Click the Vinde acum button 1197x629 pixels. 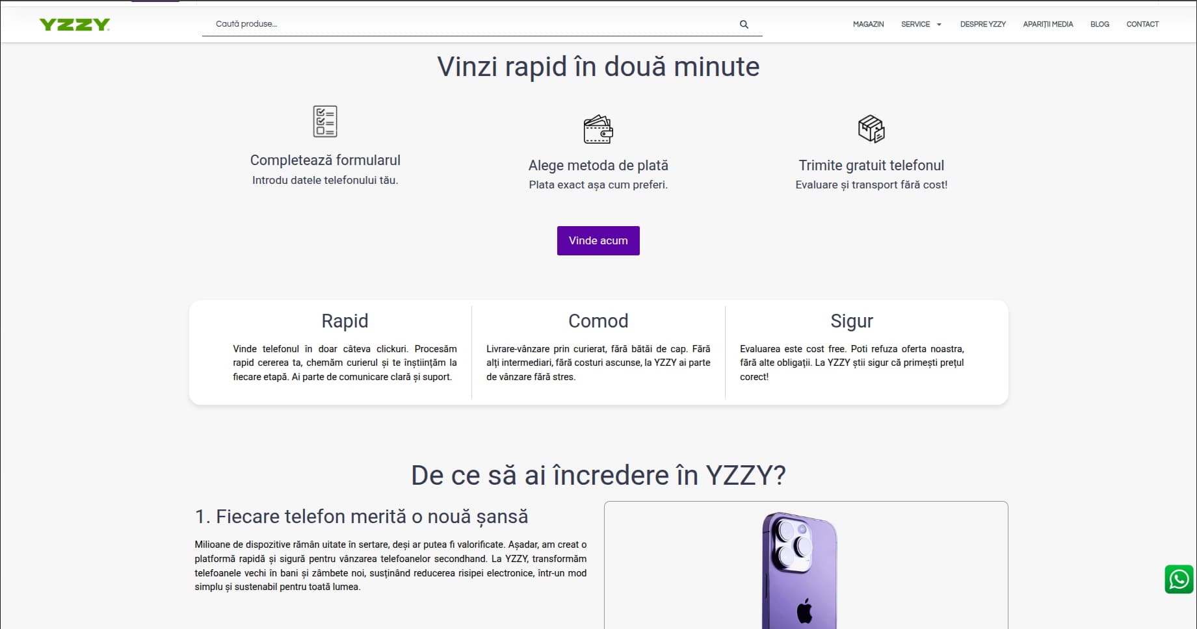pyautogui.click(x=598, y=240)
